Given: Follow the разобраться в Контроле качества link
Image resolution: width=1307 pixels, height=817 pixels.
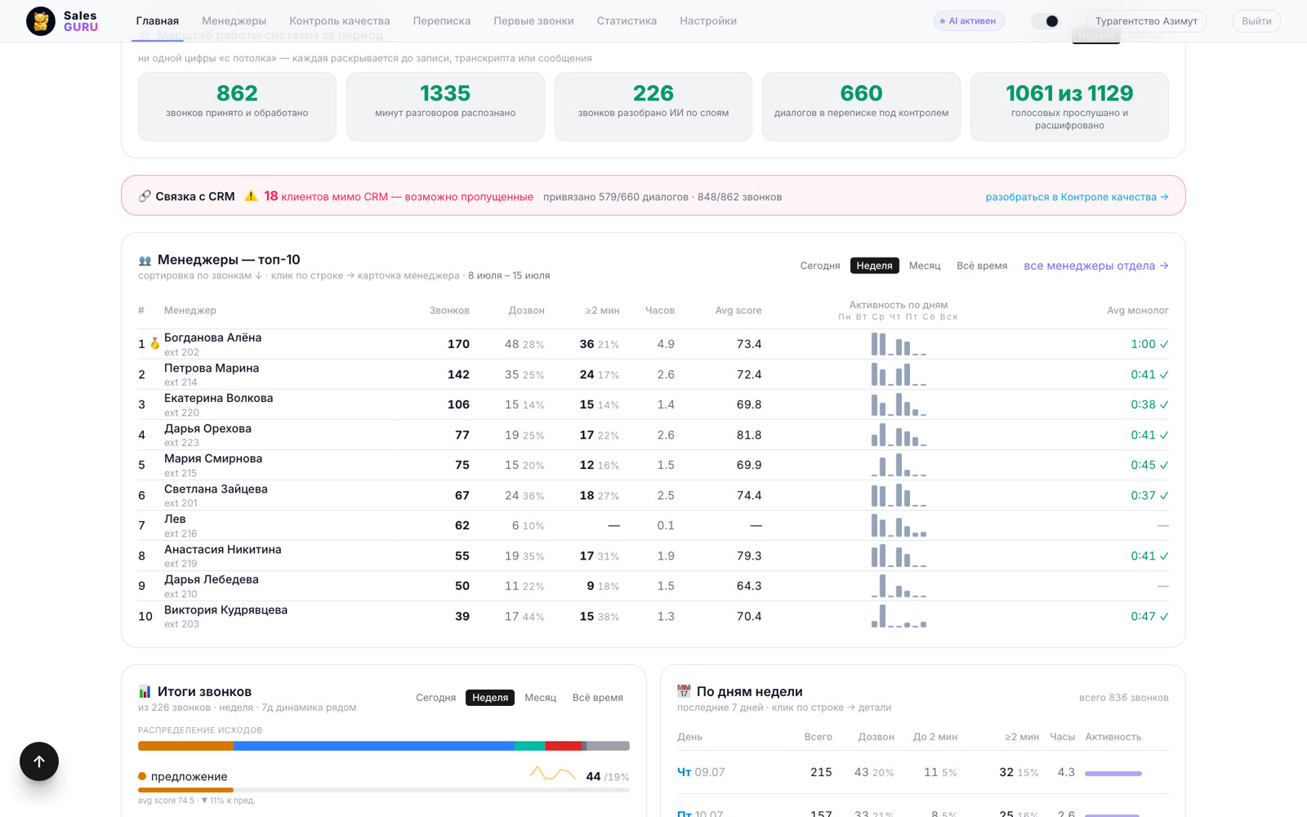Looking at the screenshot, I should (x=1077, y=197).
